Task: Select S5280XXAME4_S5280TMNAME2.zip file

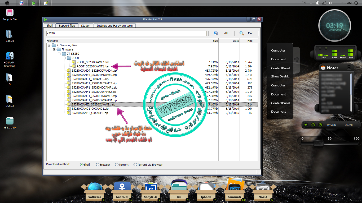Action: point(94,75)
